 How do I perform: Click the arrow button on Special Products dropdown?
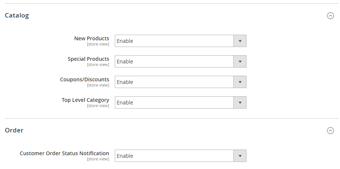click(x=240, y=62)
